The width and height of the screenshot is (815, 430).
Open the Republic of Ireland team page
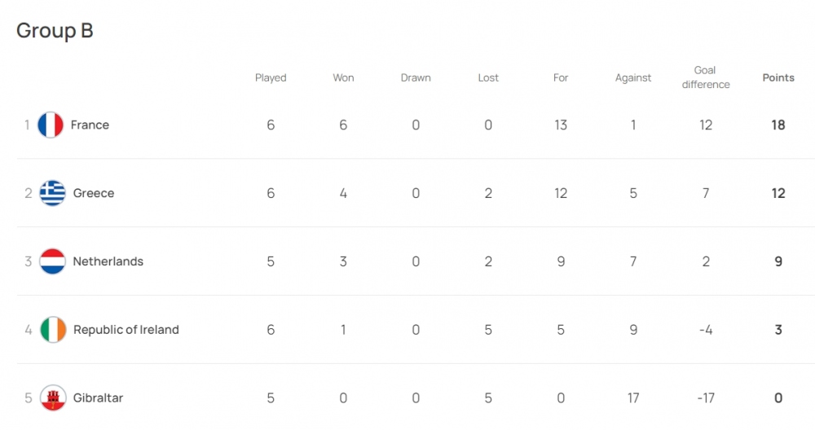(x=126, y=330)
